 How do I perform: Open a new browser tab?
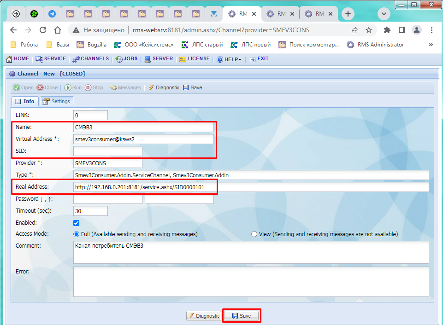(x=348, y=14)
